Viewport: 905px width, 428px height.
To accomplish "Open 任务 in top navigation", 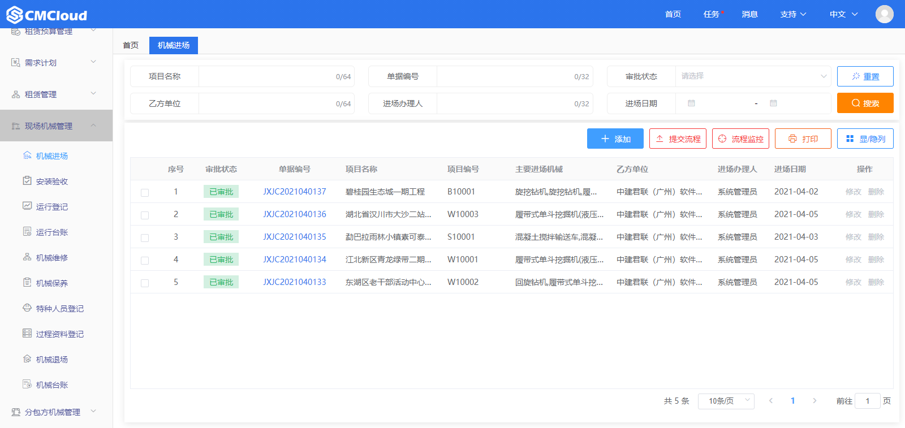I will 712,14.
